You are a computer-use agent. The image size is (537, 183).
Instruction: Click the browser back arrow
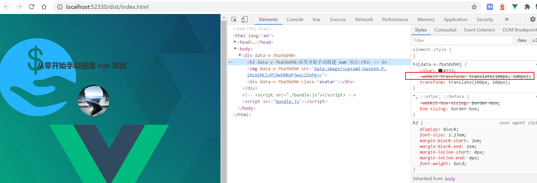pyautogui.click(x=7, y=7)
